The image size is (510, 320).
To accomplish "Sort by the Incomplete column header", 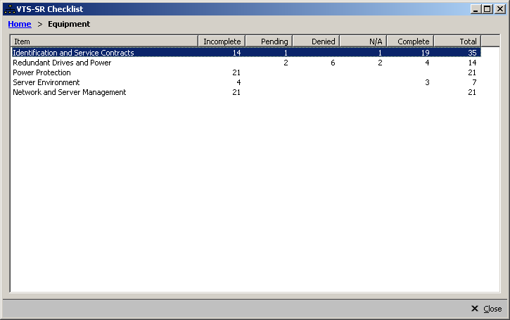I will pyautogui.click(x=222, y=41).
